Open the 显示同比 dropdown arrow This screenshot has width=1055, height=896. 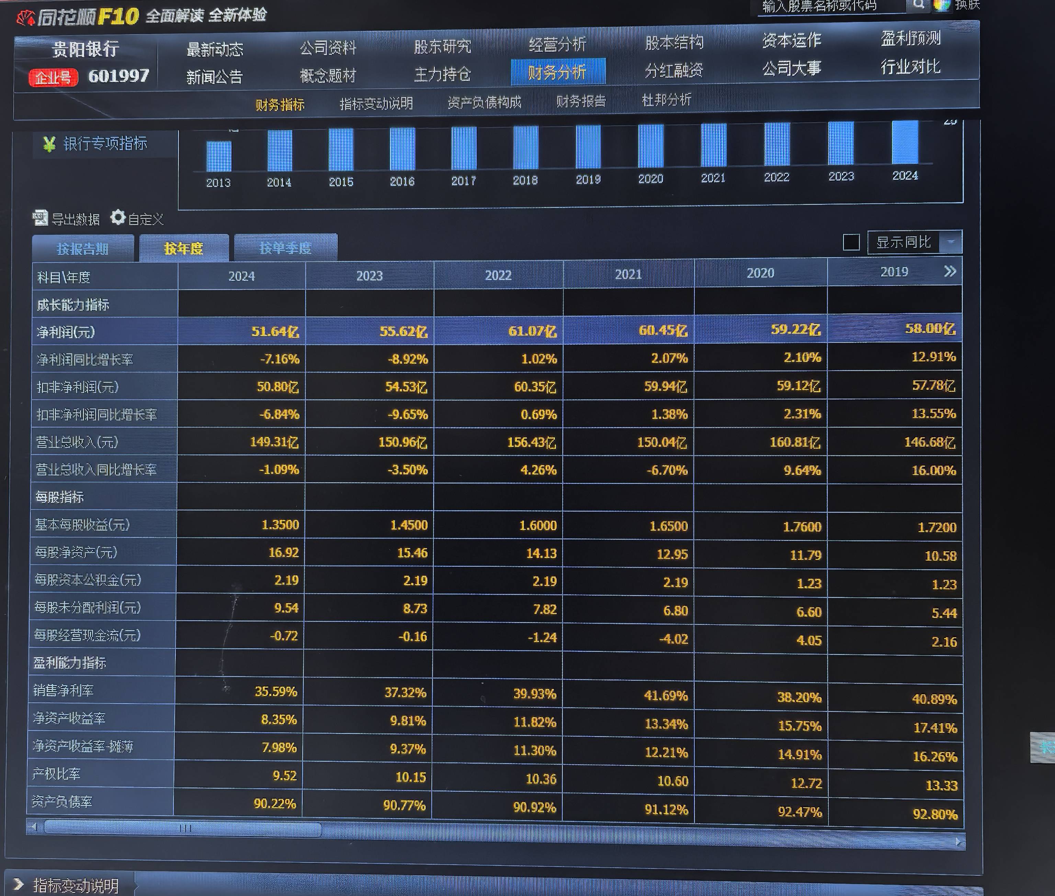[951, 242]
